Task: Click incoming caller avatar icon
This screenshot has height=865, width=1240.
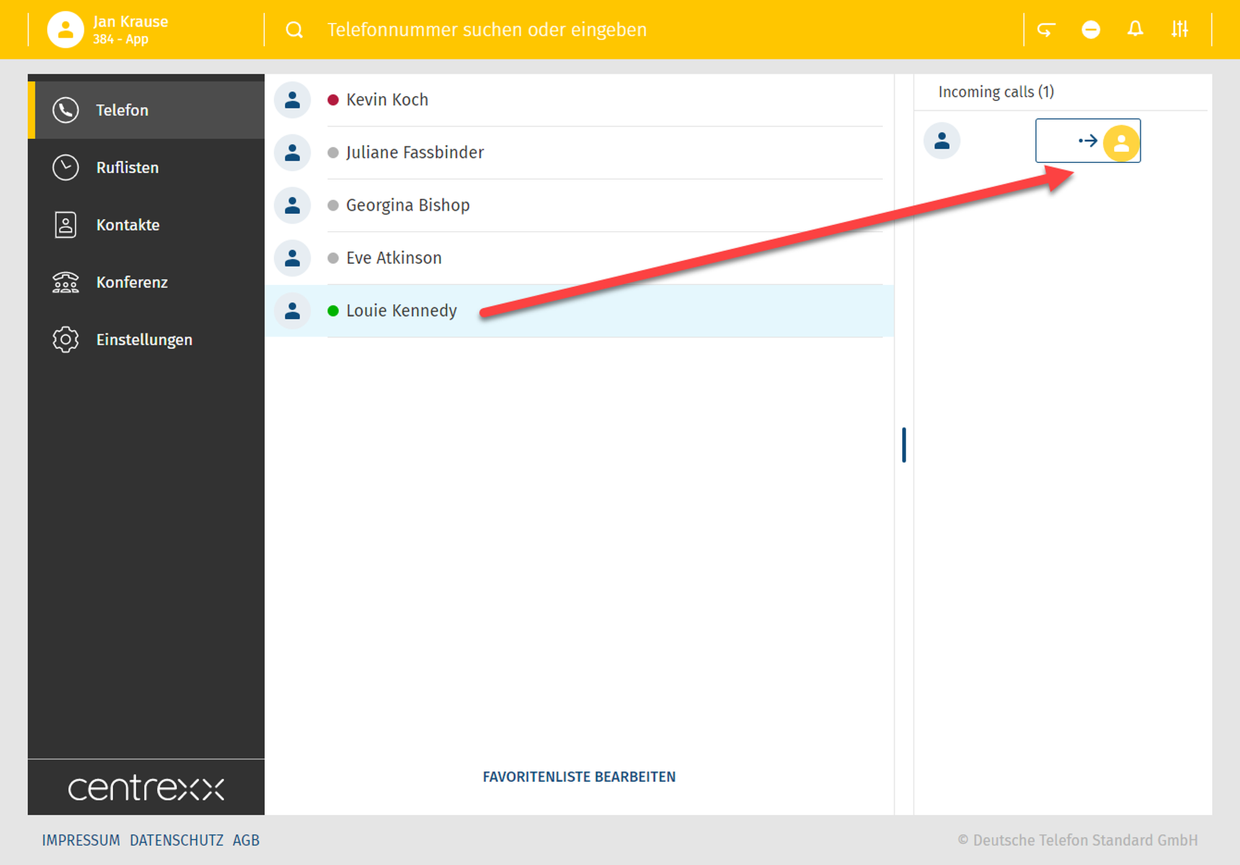Action: pyautogui.click(x=942, y=141)
